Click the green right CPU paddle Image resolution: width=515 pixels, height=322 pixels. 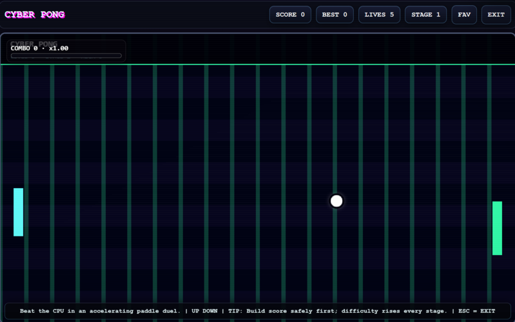click(x=497, y=228)
